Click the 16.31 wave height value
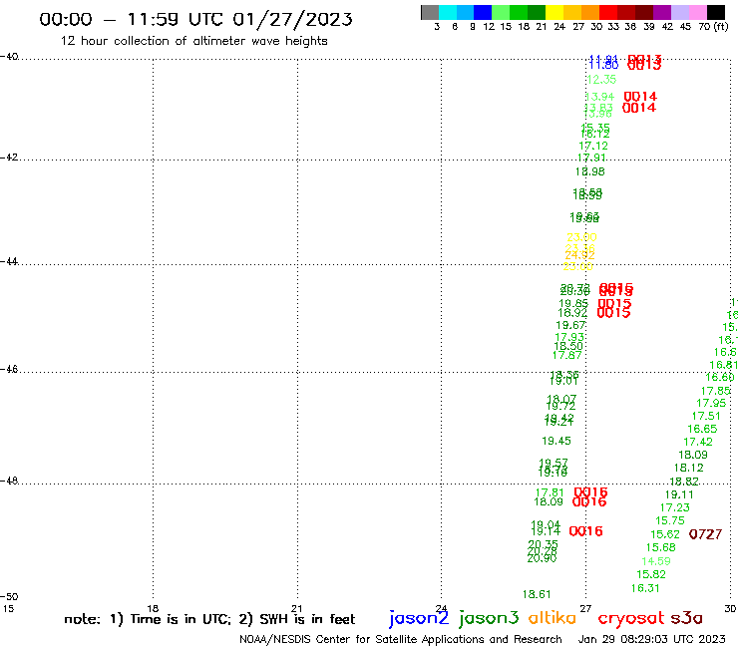This screenshot has height=648, width=738. point(645,588)
